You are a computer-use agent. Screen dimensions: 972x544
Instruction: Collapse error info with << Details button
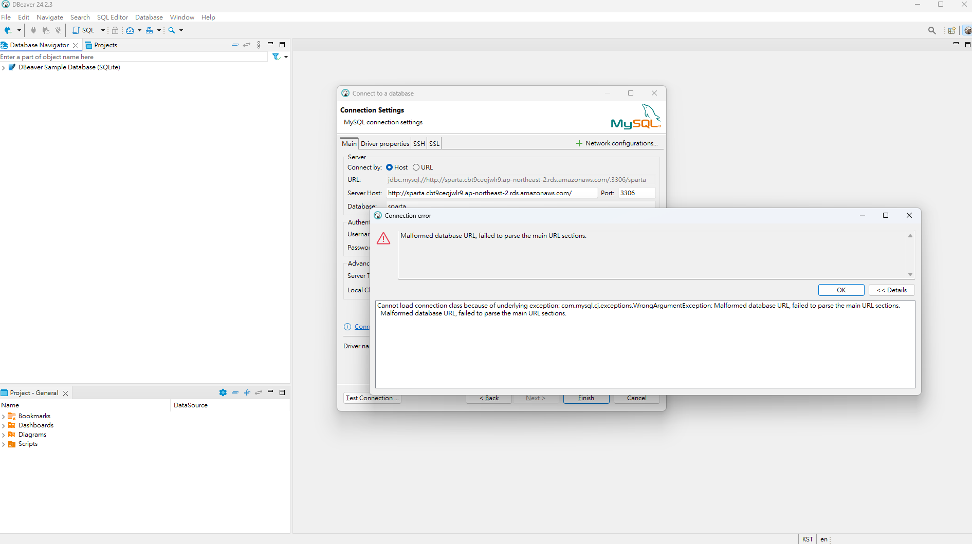click(x=892, y=290)
